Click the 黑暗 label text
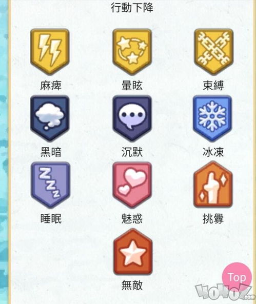256x304 pixels. click(51, 152)
